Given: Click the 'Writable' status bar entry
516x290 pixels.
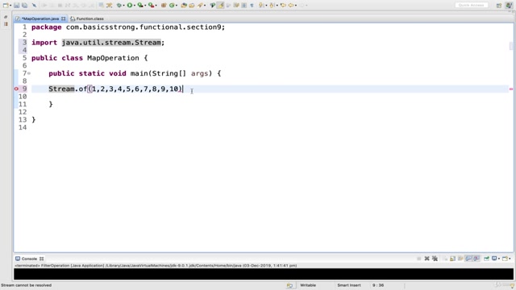Looking at the screenshot, I should tap(308, 285).
